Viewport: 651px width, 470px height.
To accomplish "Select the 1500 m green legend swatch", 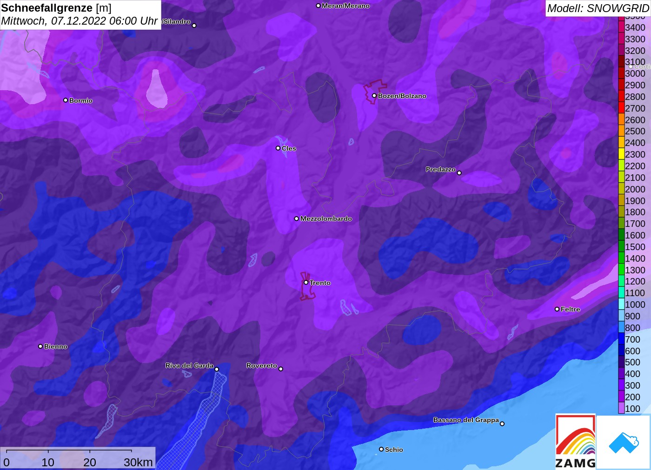I will (x=621, y=246).
